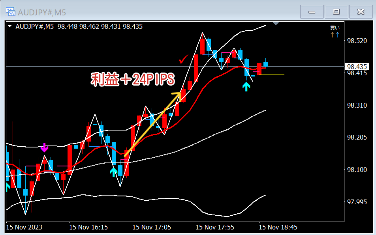
Task: Select the yellow horizontal line right of last candles
Action: (272, 75)
